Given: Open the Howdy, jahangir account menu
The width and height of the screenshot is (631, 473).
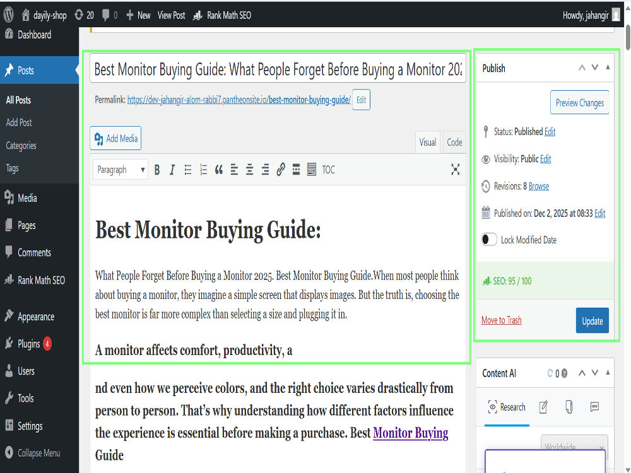Looking at the screenshot, I should click(591, 15).
